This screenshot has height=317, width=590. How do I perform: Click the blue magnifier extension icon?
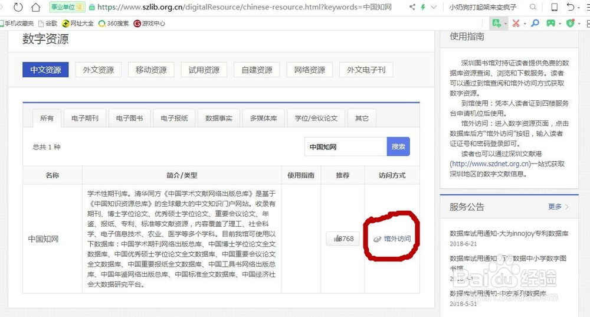[x=535, y=24]
